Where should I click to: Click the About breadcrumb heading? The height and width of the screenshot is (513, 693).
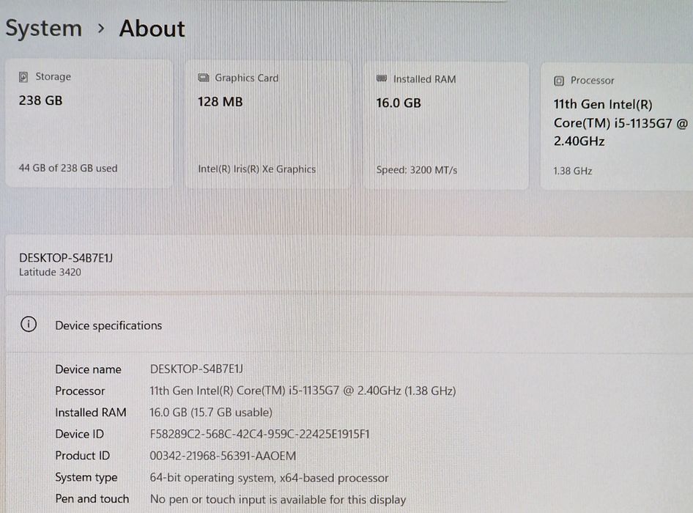click(152, 29)
